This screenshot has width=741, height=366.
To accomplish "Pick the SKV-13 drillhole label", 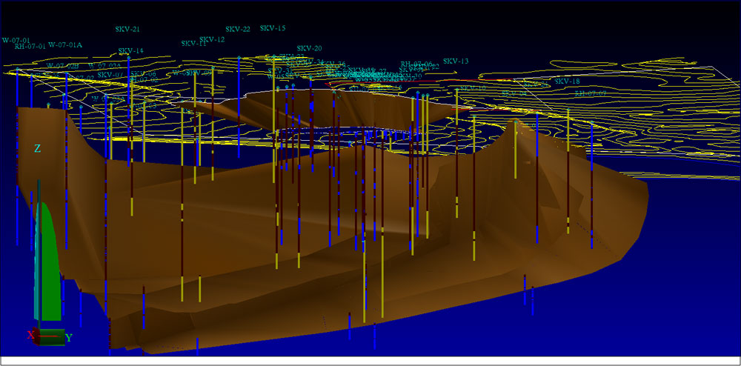I will 456,61.
